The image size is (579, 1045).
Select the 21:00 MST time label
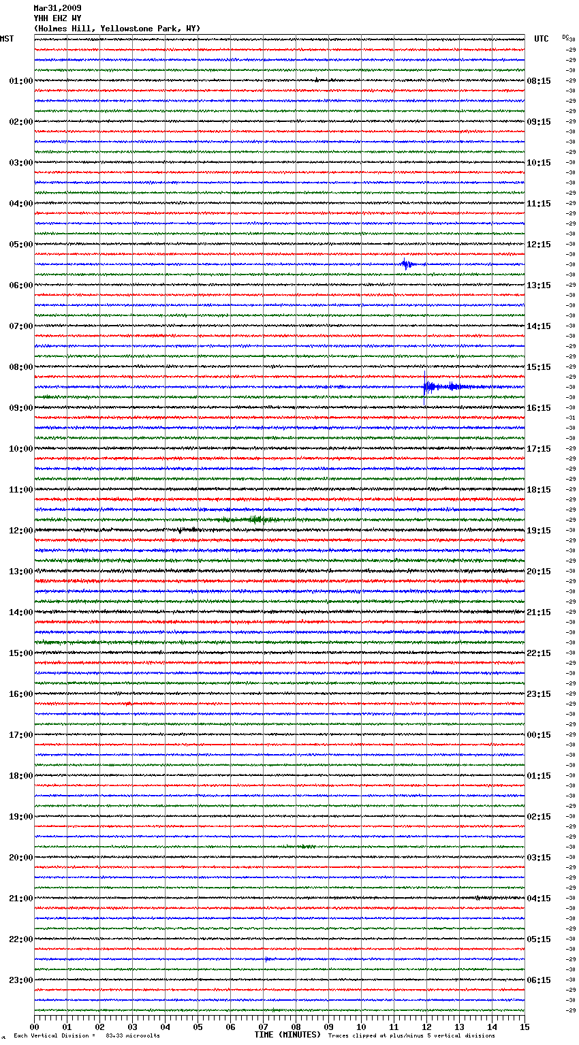pos(21,899)
